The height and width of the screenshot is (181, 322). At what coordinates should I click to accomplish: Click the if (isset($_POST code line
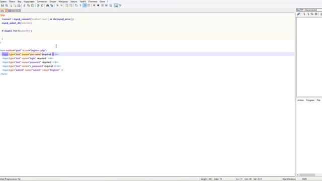[x=17, y=31]
